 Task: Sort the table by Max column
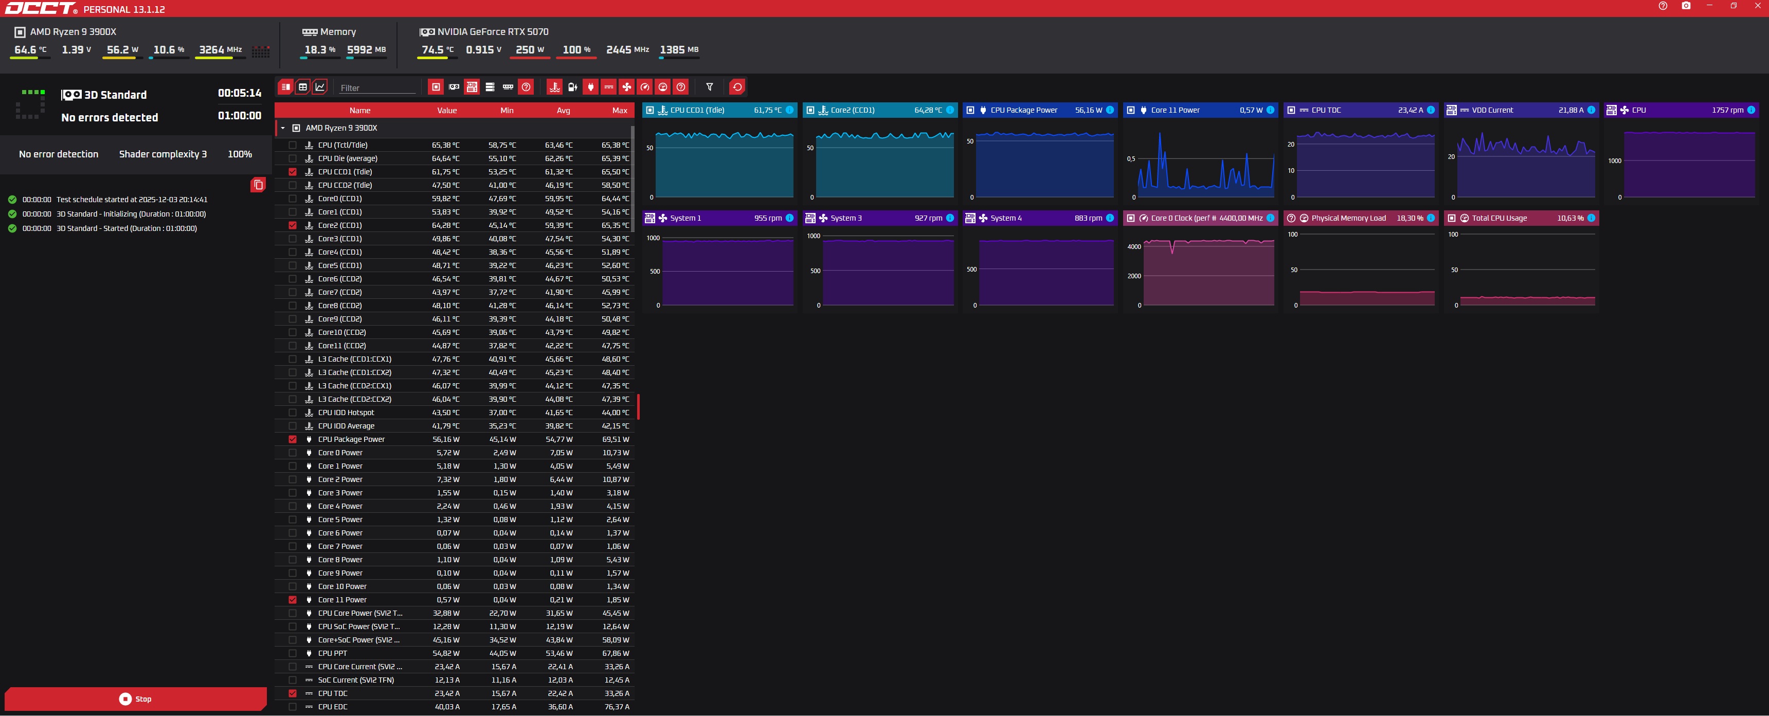(620, 111)
